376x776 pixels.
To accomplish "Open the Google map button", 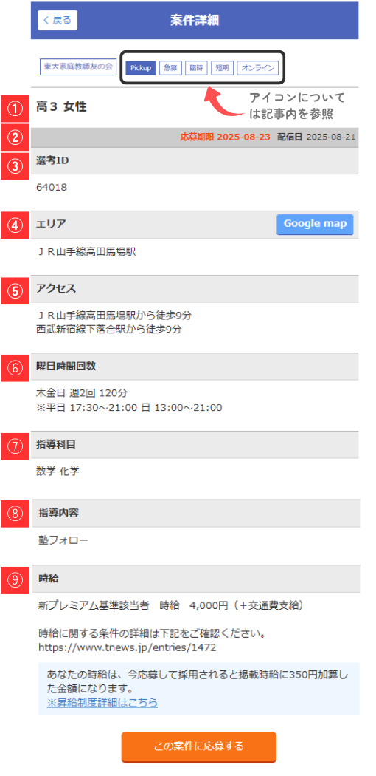I will pos(315,224).
